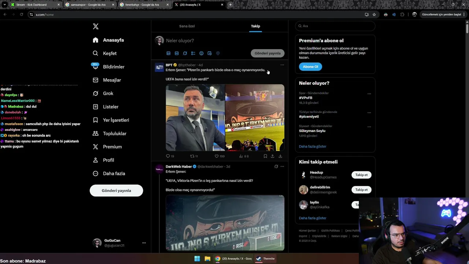The image size is (469, 264).
Task: Add GIF to post
Action: [x=177, y=53]
